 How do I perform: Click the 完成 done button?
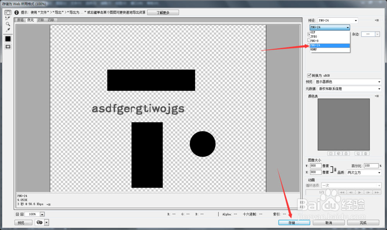point(363,223)
